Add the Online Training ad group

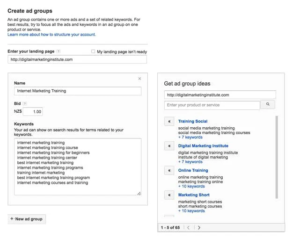169,170
